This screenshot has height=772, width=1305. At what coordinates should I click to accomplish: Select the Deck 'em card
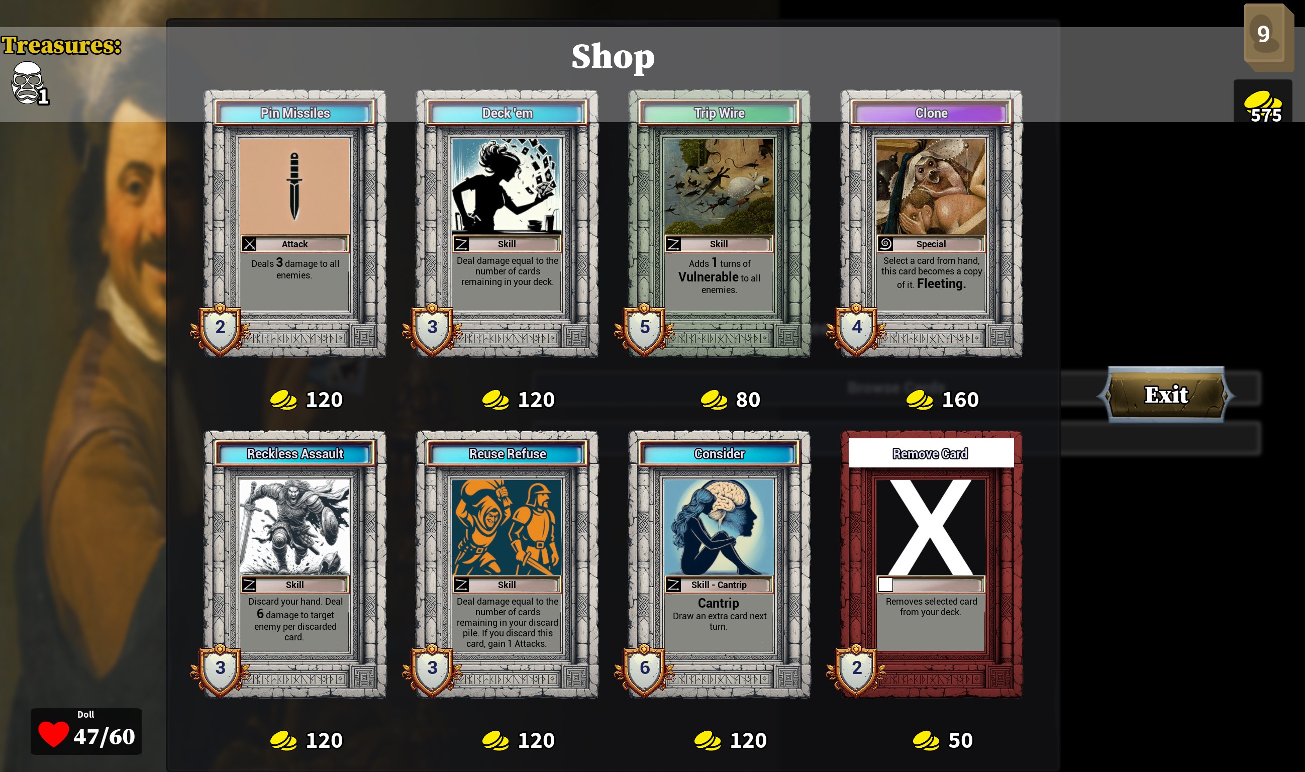507,224
